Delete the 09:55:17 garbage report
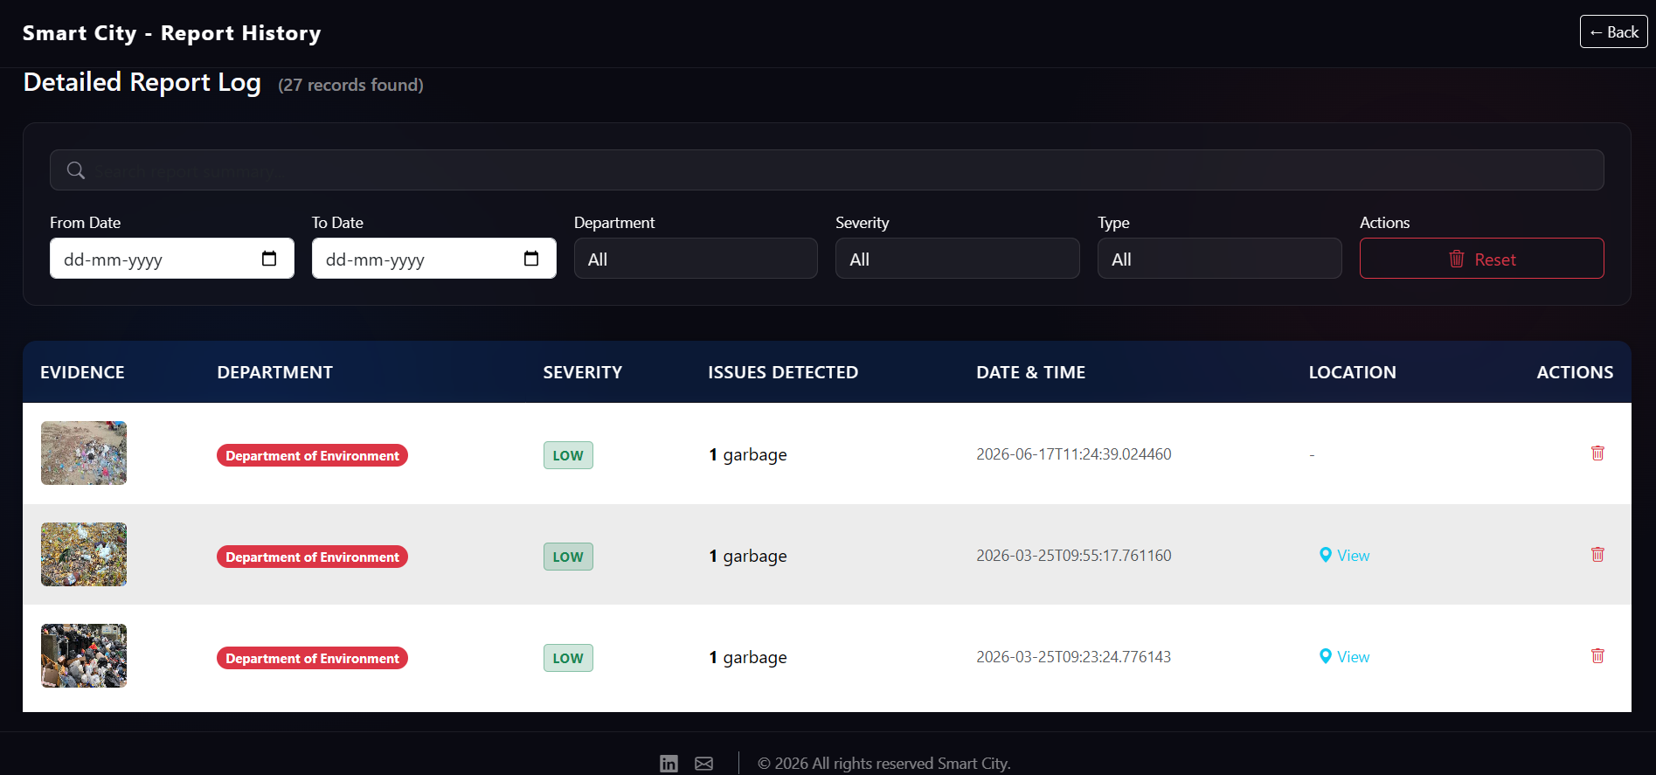This screenshot has height=775, width=1656. (1597, 554)
